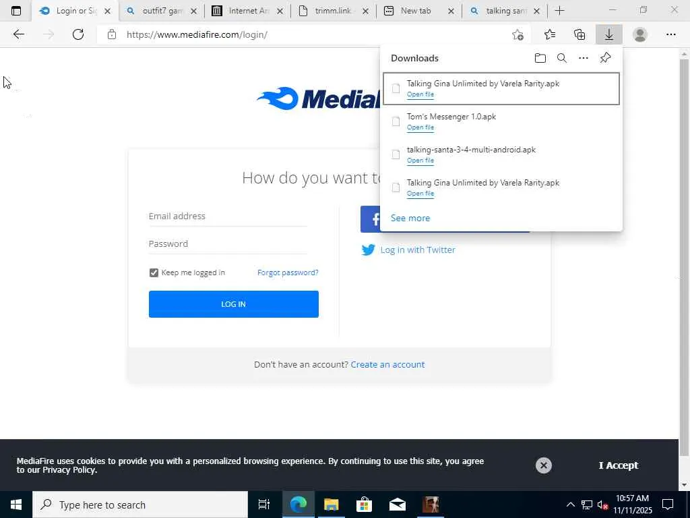Switch to the outfit7 games tab

[x=162, y=11]
